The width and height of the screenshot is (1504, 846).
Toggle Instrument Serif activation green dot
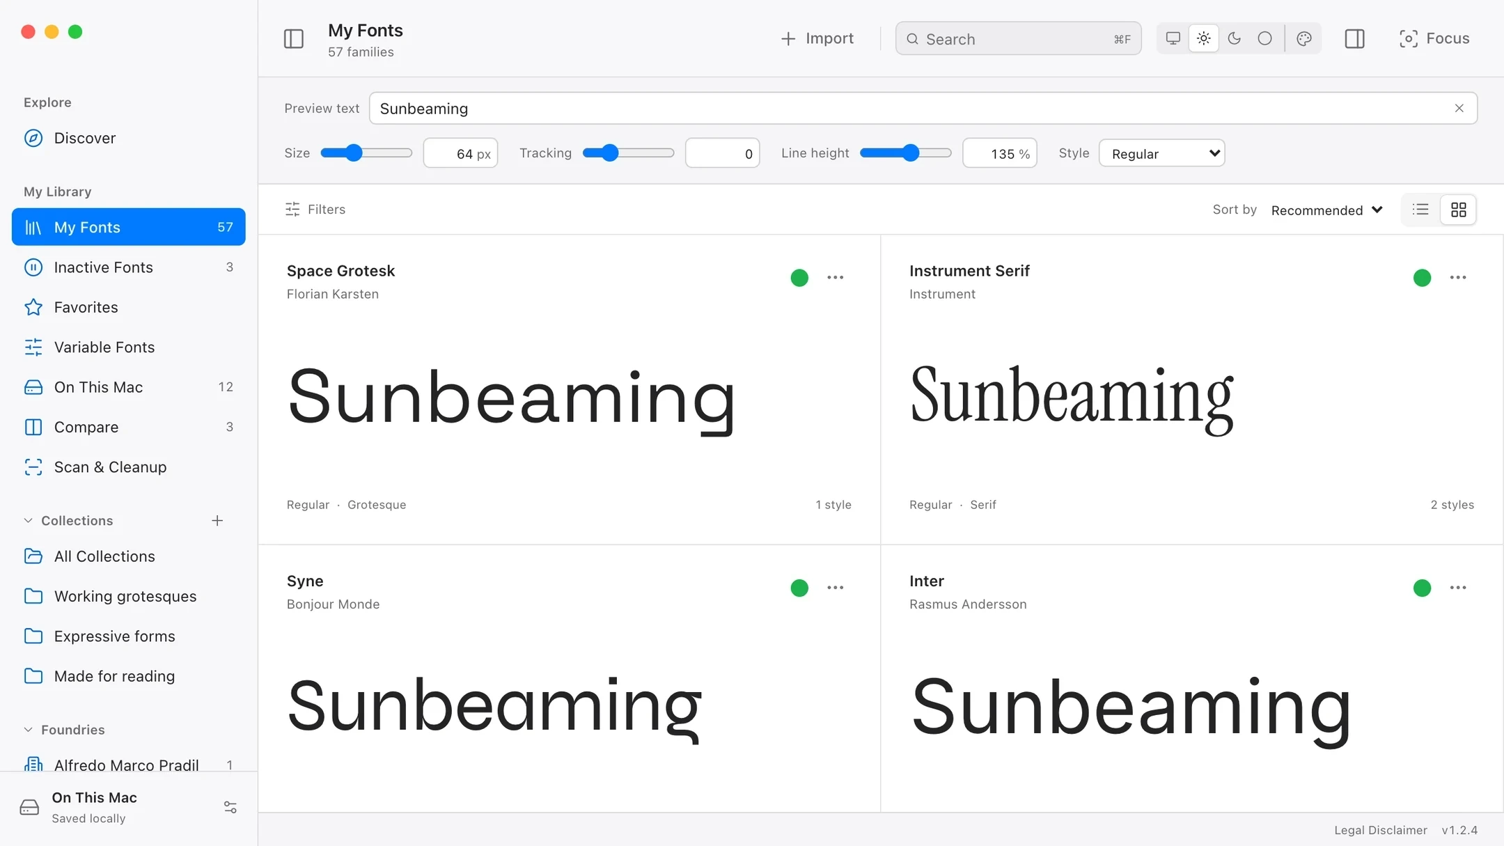coord(1422,278)
